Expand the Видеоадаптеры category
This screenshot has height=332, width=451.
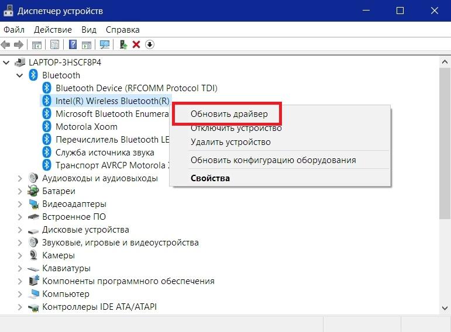click(x=20, y=204)
